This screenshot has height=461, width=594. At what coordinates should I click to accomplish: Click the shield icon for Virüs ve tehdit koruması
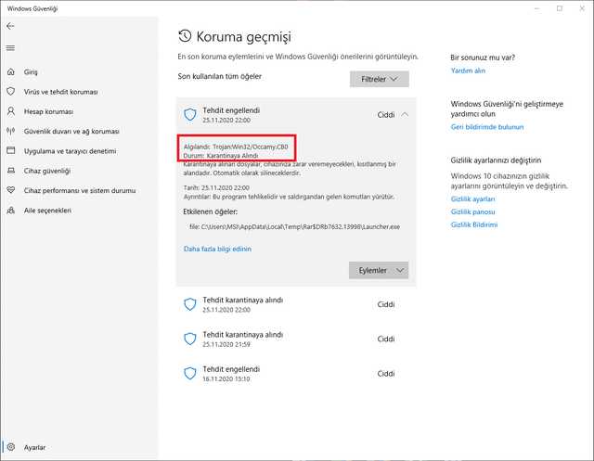(x=11, y=91)
